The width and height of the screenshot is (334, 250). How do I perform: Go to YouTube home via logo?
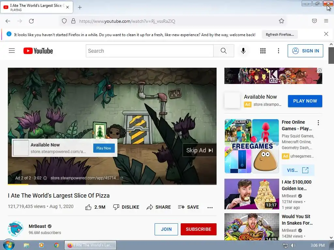[x=38, y=51]
